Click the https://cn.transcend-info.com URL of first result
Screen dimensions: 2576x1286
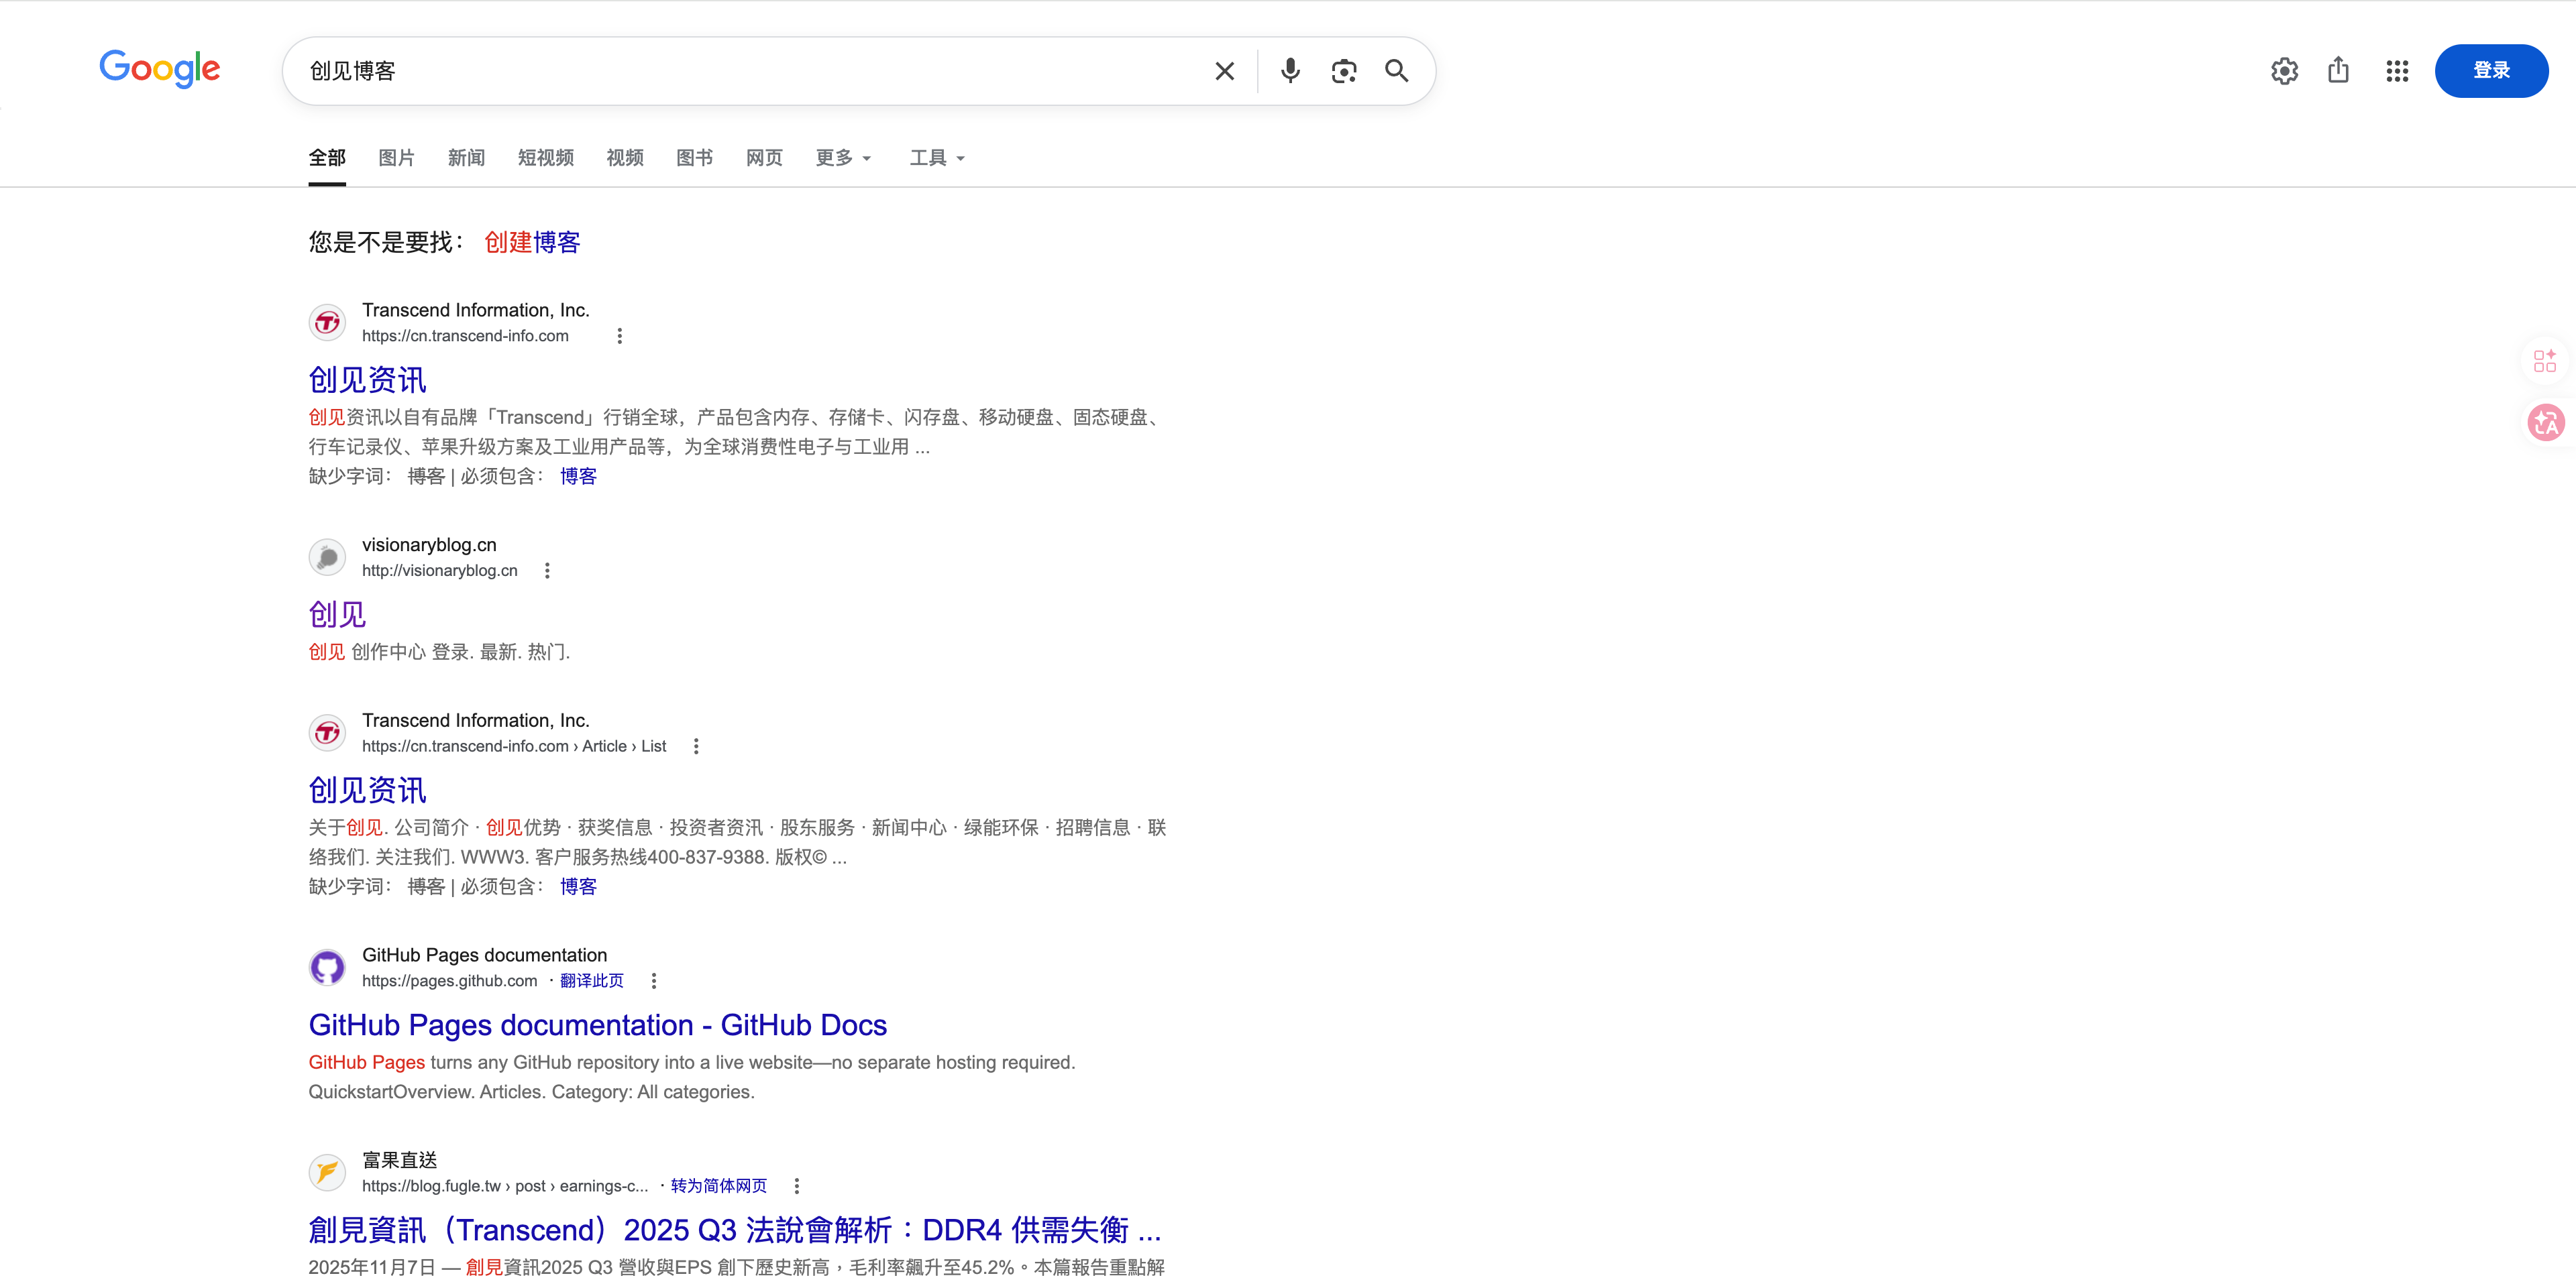465,336
